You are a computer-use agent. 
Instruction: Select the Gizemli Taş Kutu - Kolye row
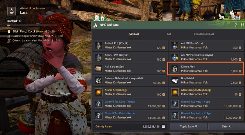click(x=206, y=116)
